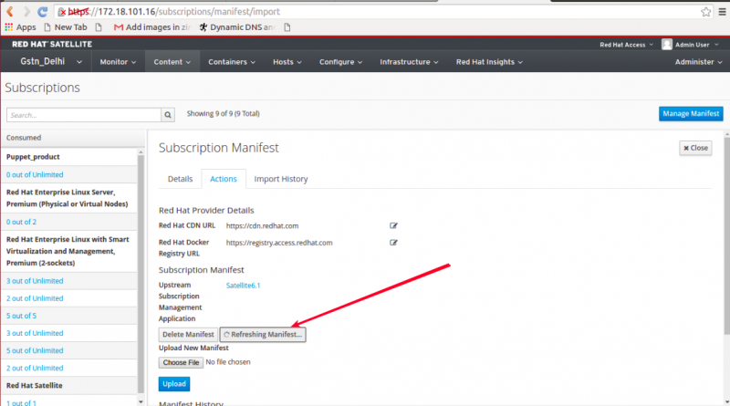730x406 pixels.
Task: Open the '5 out of 5' subscription
Action: (x=21, y=316)
